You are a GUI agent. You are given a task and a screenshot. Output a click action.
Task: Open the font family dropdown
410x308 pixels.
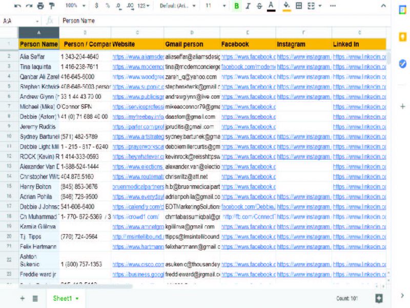[177, 6]
